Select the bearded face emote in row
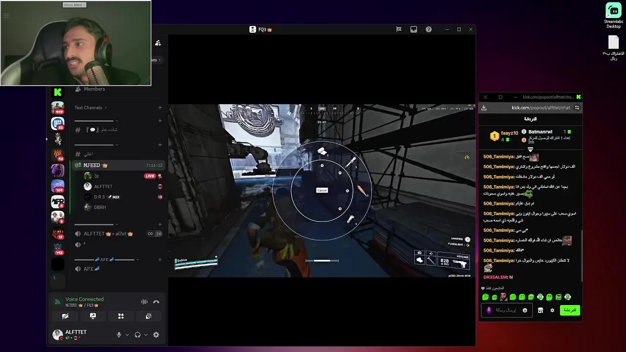626x352 pixels. (503, 297)
